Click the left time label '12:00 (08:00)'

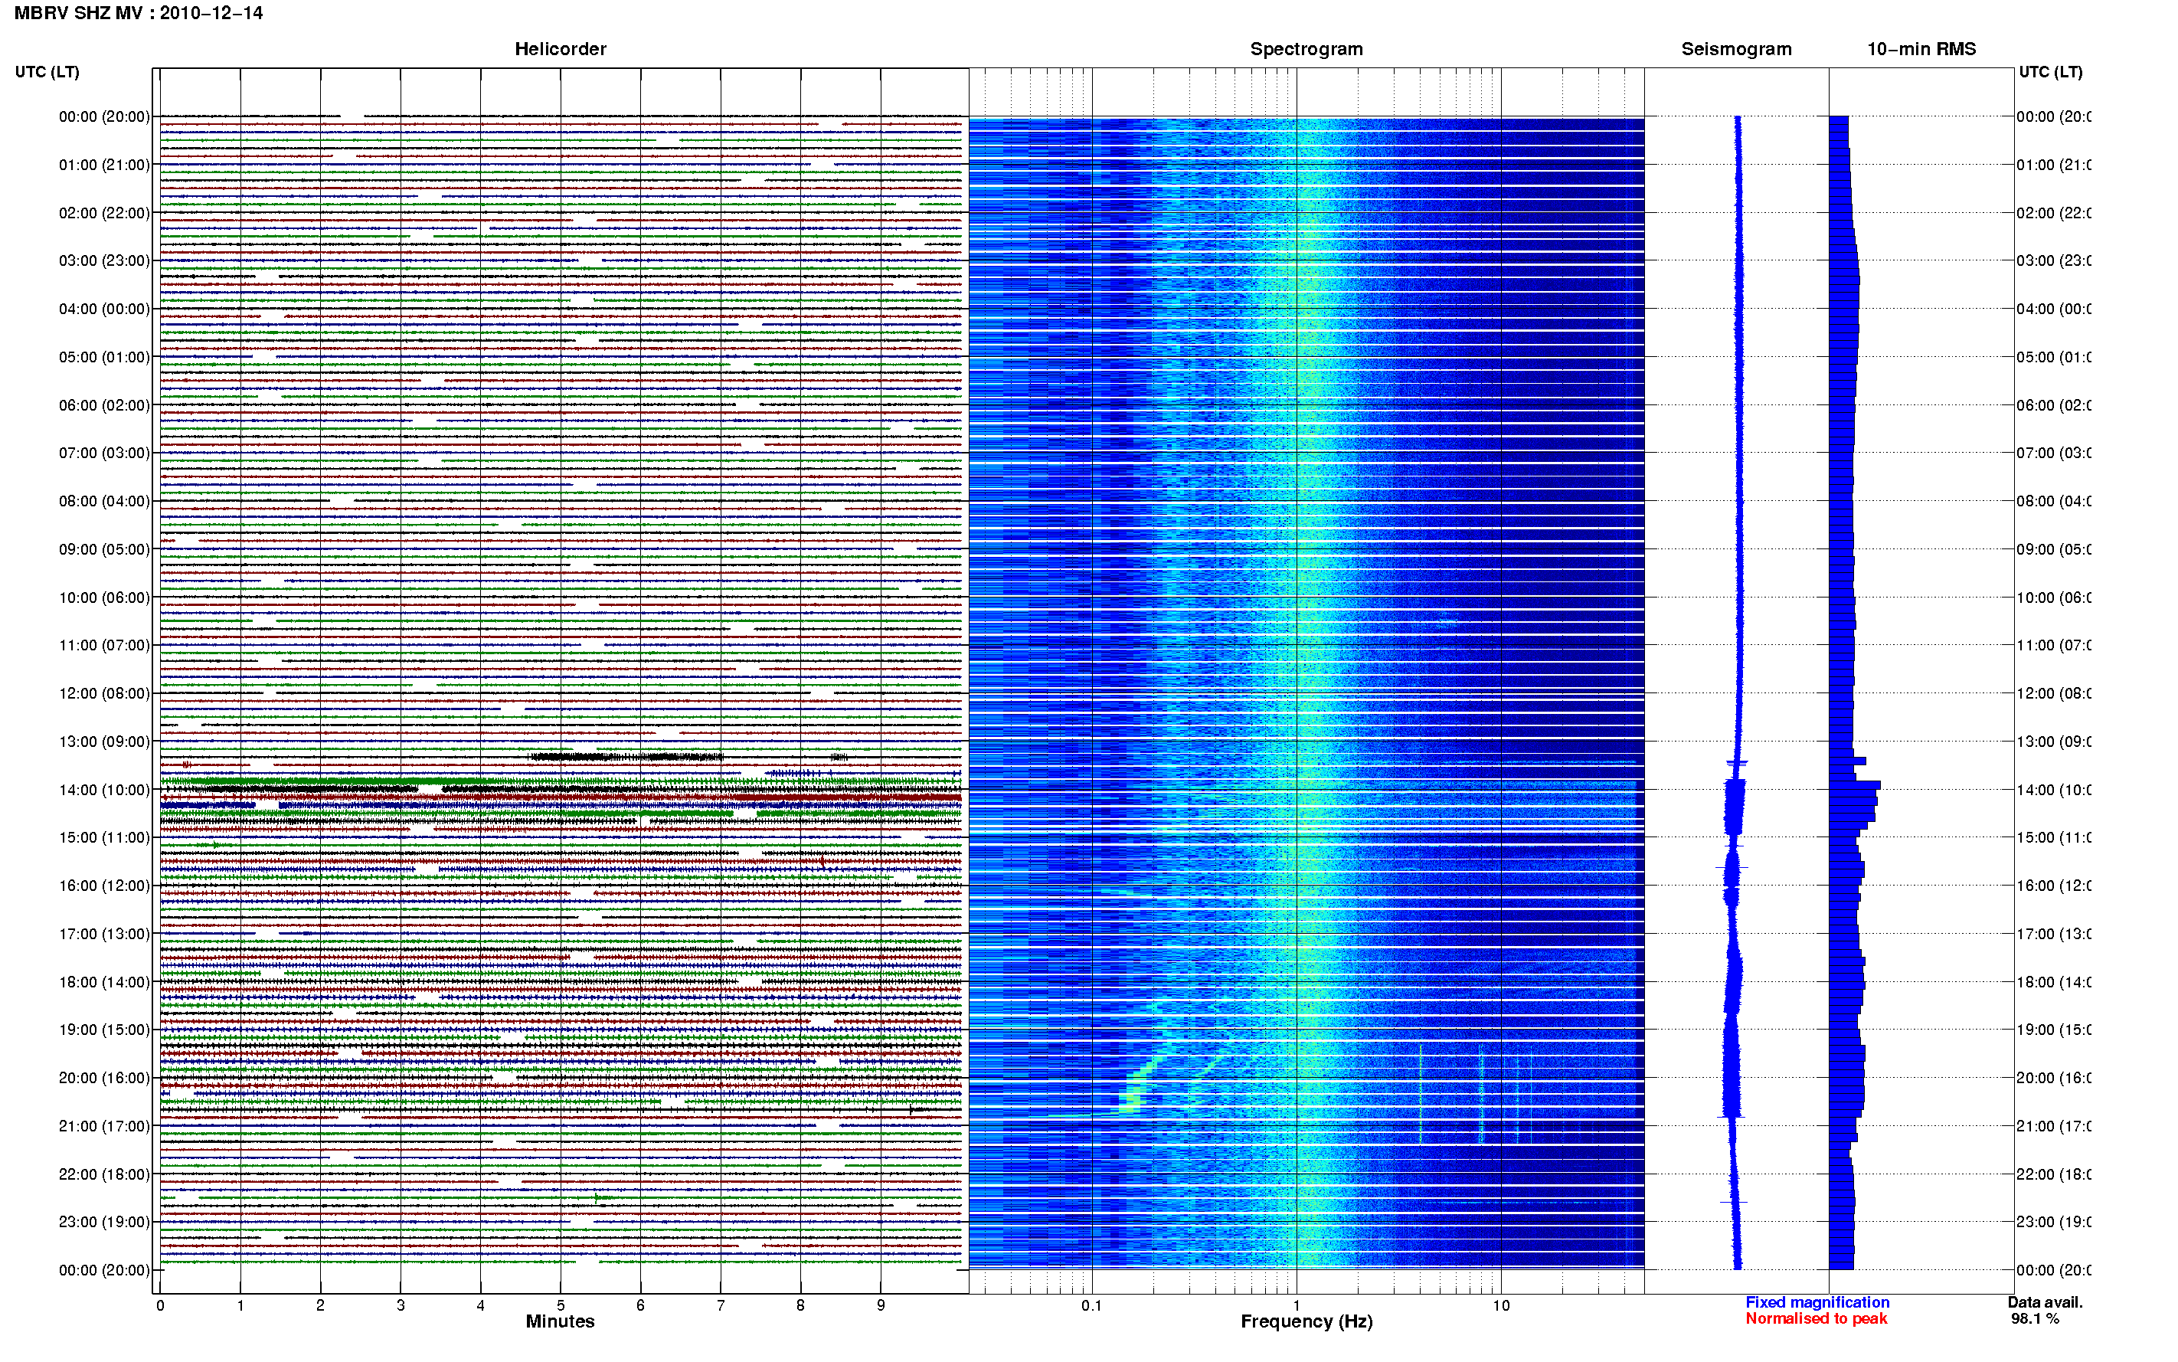tap(104, 692)
